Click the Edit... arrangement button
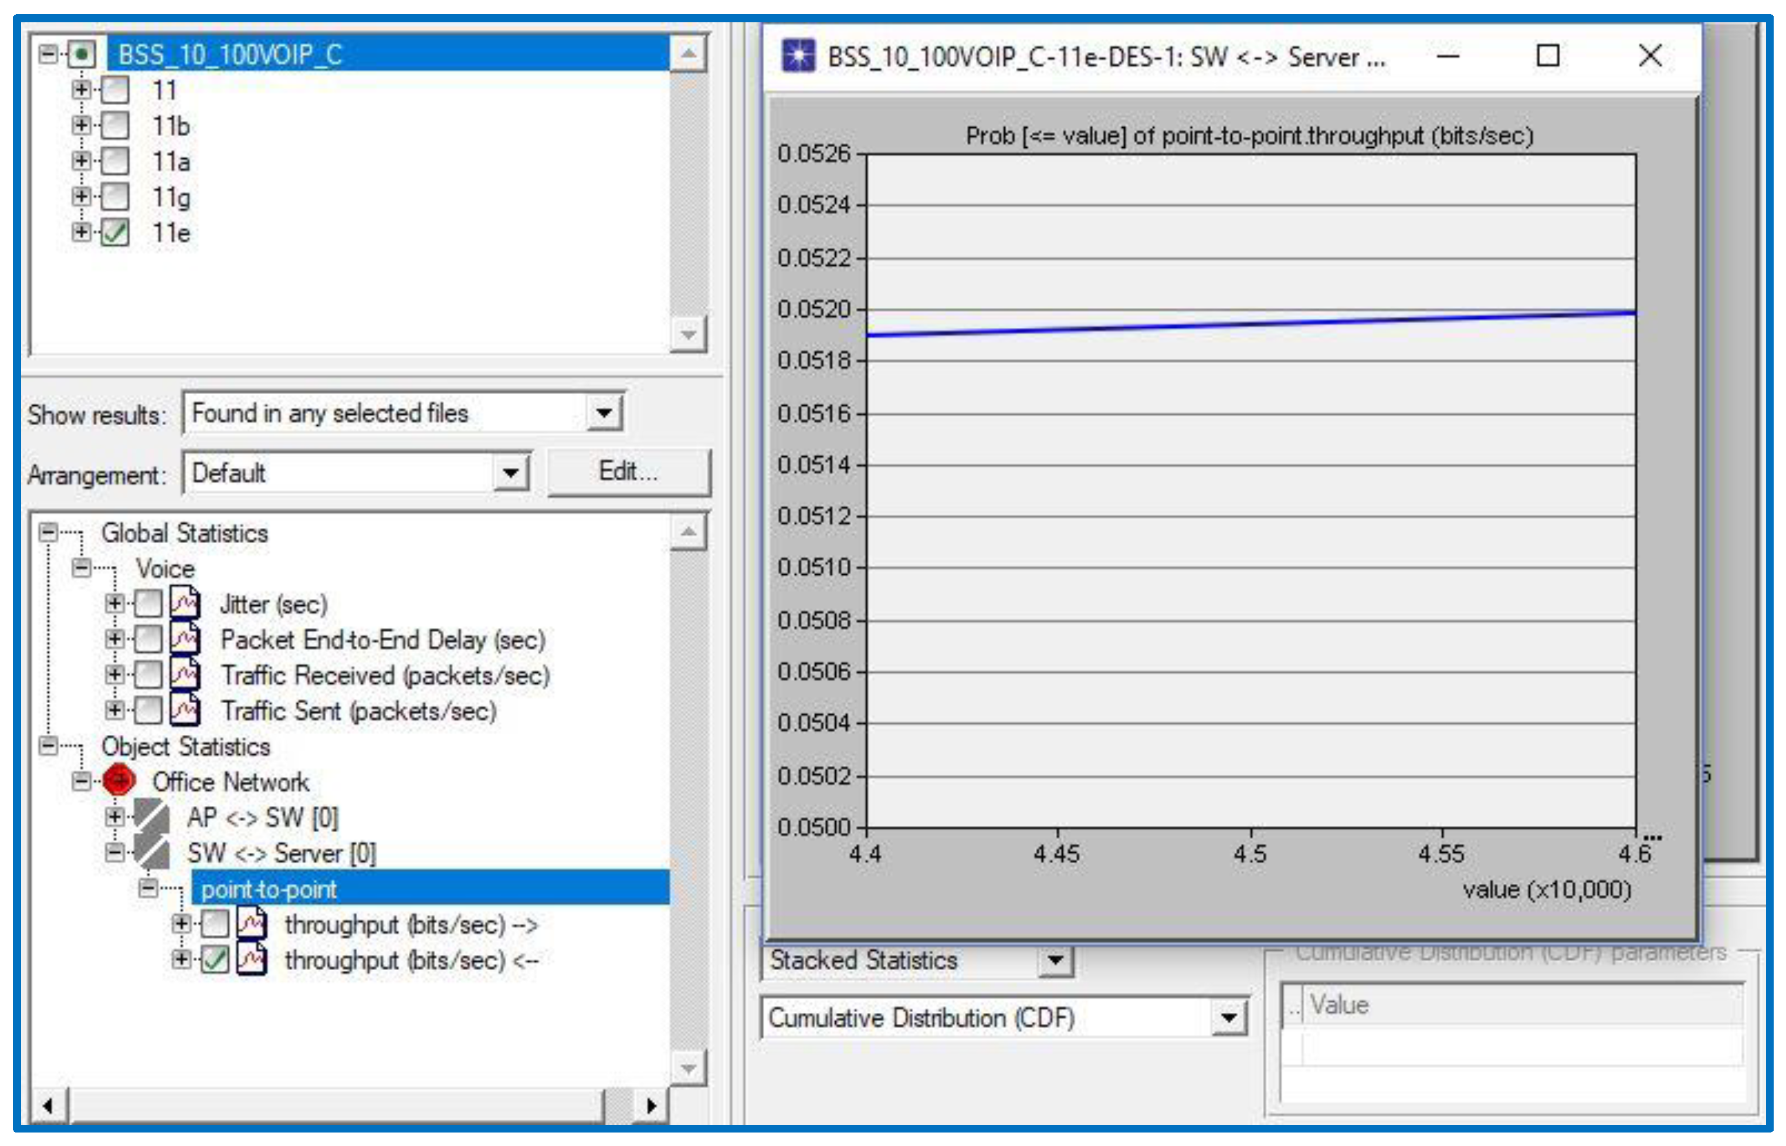 click(629, 473)
